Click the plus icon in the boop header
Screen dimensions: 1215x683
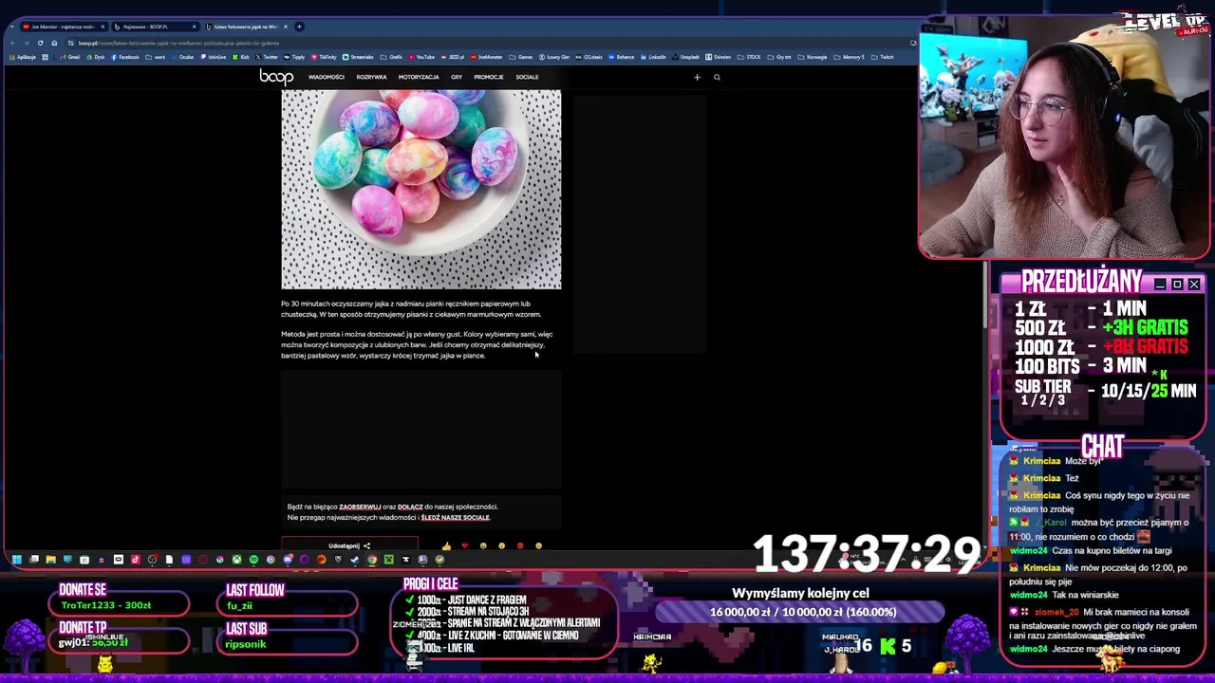[x=697, y=77]
